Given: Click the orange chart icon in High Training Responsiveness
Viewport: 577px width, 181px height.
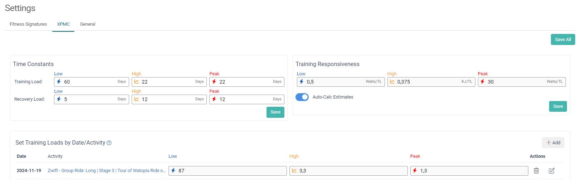Looking at the screenshot, I should coord(392,82).
